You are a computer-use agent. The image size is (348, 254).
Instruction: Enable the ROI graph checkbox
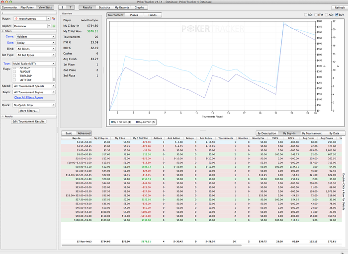305,15
